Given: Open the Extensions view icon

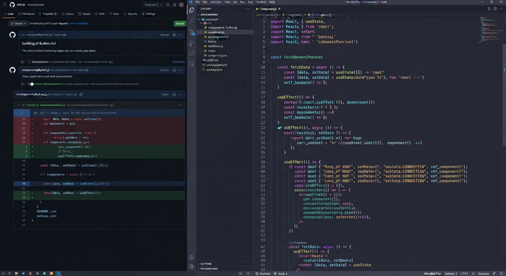Looking at the screenshot, I should coord(192,54).
